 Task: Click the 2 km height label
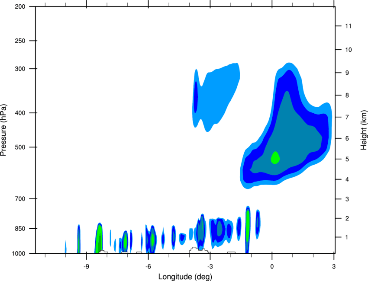point(347,218)
